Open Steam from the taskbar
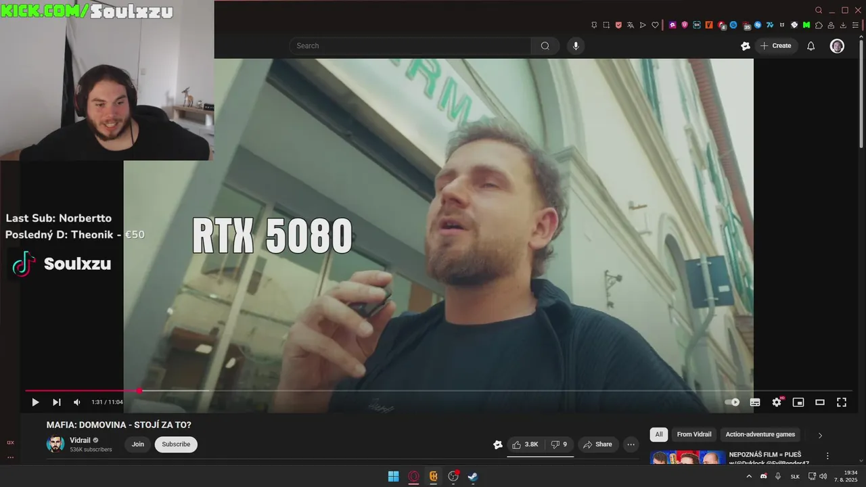This screenshot has height=487, width=866. [473, 476]
